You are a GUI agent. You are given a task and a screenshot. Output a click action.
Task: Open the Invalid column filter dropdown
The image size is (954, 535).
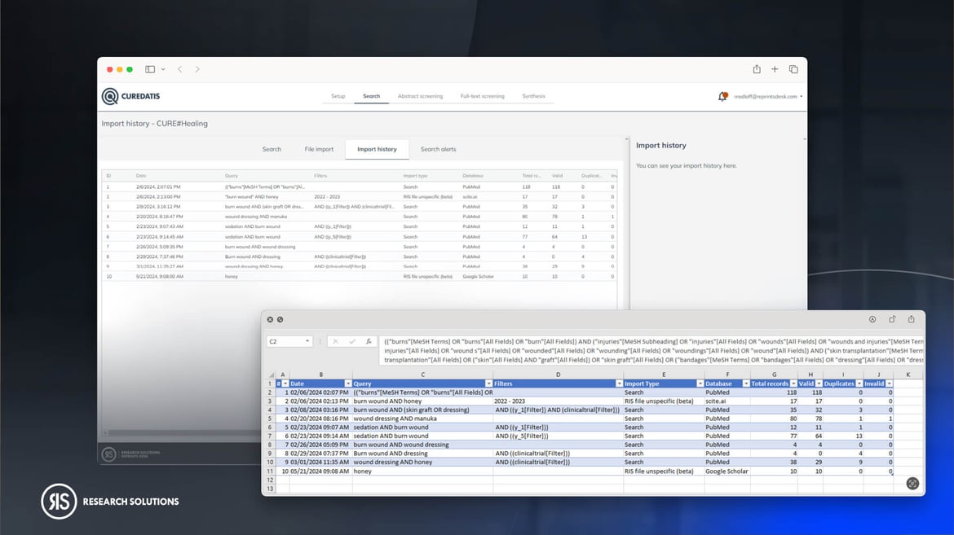889,384
